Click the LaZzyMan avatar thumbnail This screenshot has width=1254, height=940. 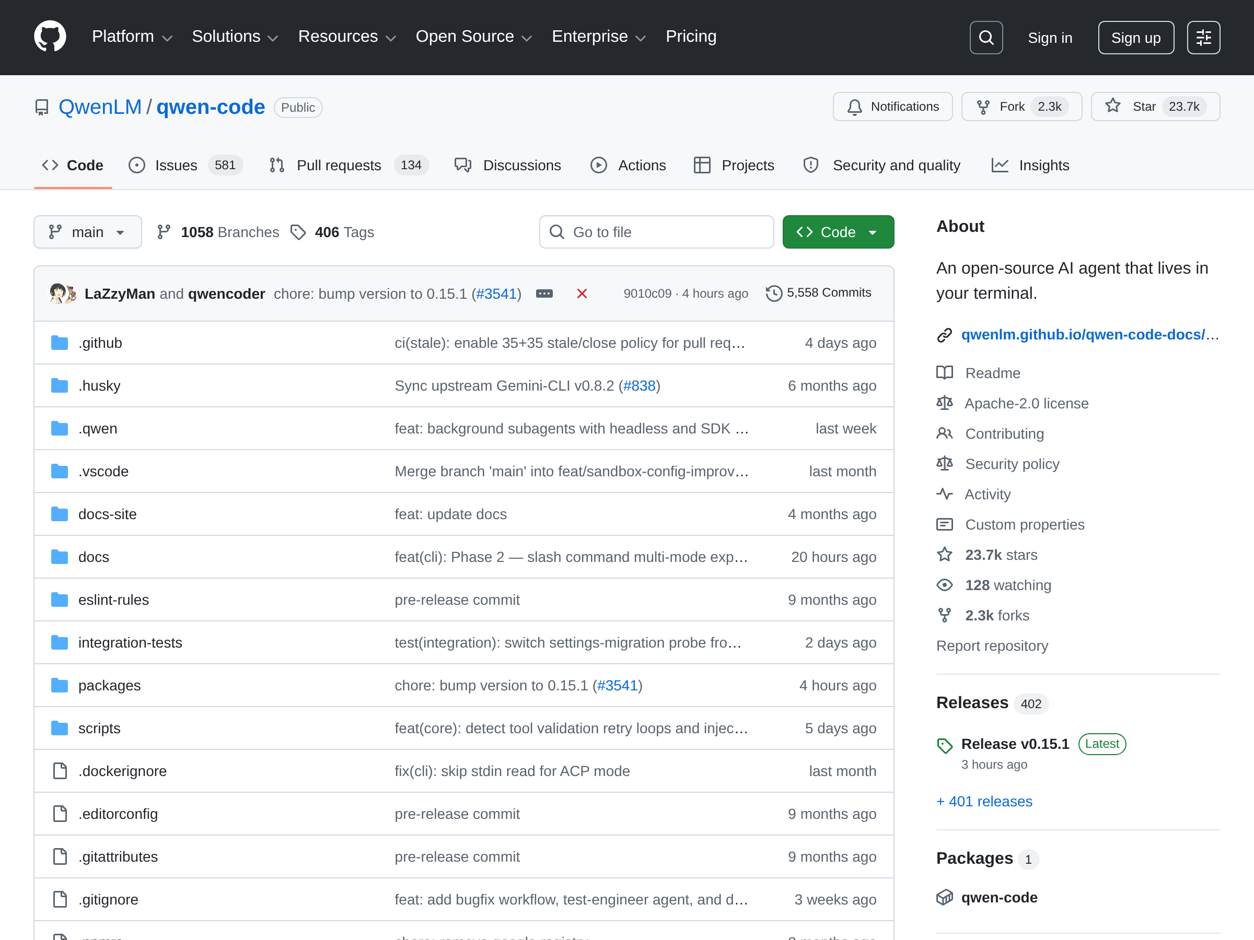point(59,293)
